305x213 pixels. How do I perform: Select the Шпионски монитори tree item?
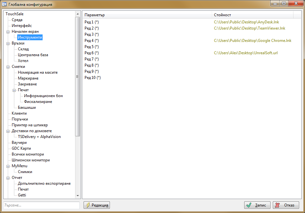click(x=31, y=160)
